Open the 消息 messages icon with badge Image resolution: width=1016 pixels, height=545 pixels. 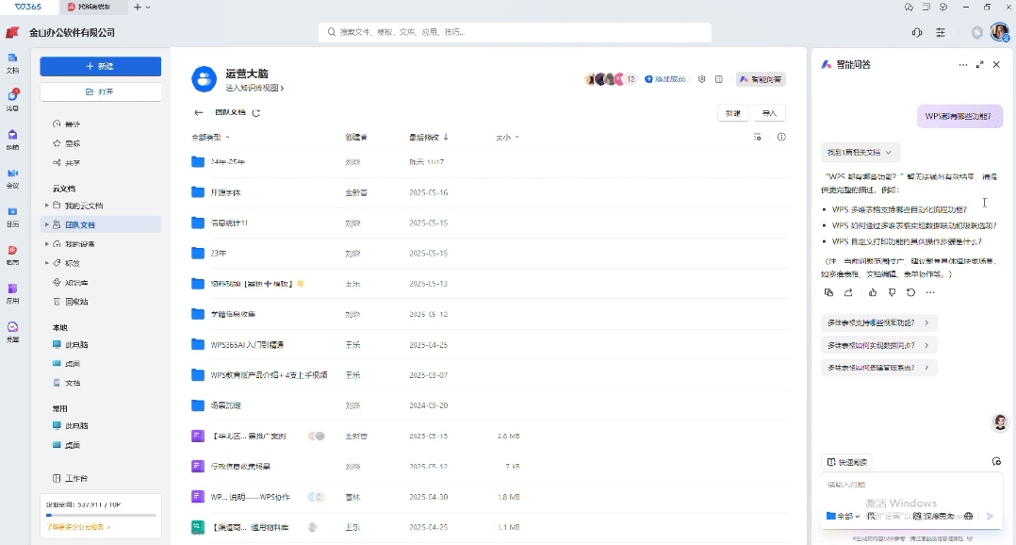(x=12, y=101)
